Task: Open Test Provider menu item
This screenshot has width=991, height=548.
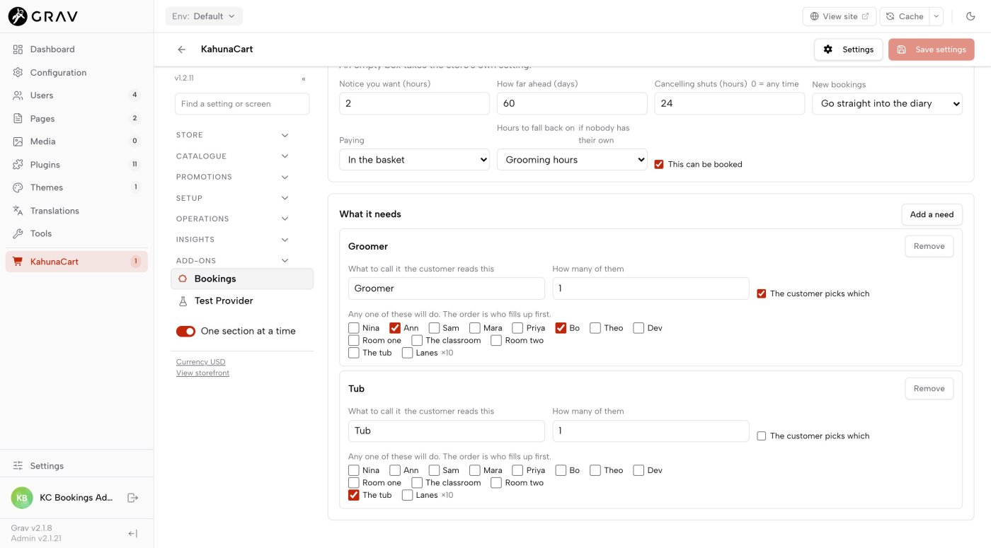Action: tap(242, 301)
